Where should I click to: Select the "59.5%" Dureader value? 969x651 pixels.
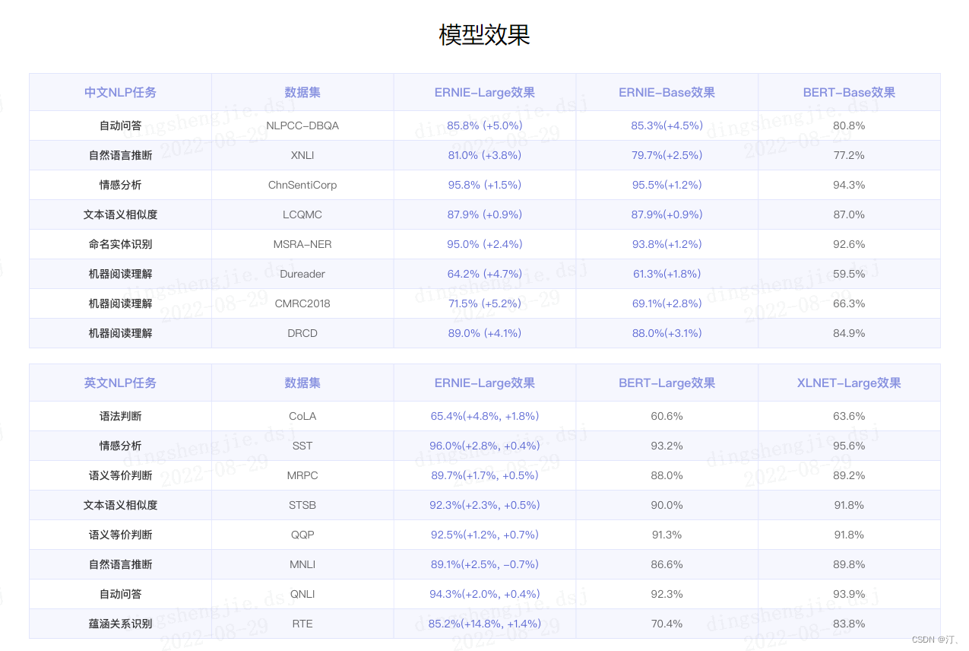tap(849, 274)
